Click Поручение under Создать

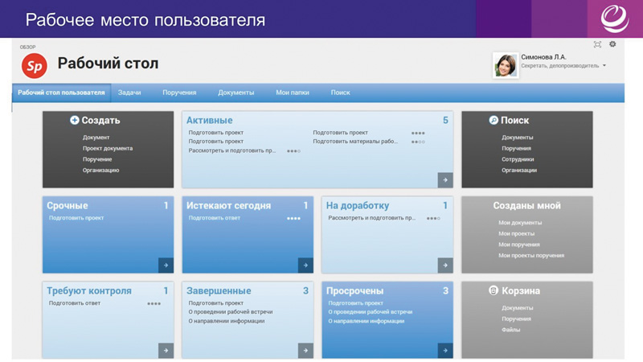pos(97,159)
